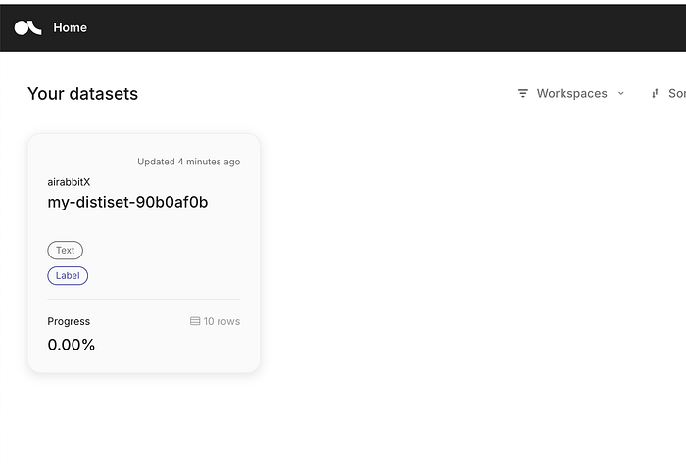Click the 0.00% progress value
Image resolution: width=686 pixels, height=466 pixels.
click(x=72, y=345)
